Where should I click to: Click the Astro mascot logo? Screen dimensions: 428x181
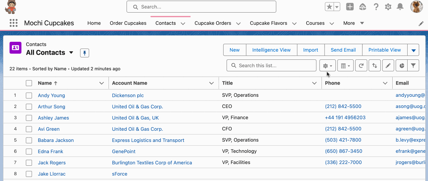(10, 7)
